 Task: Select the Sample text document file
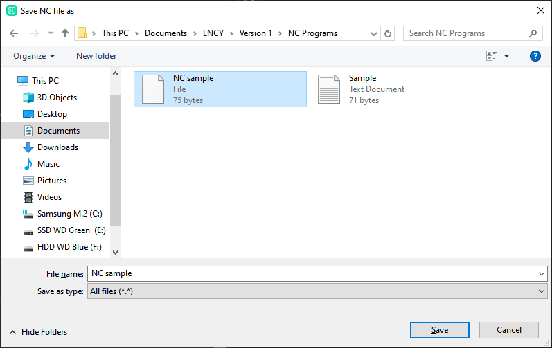click(x=362, y=89)
